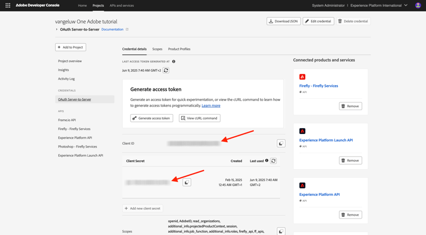Viewport: 426px width, 235px height.
Task: Open Experience Platform API in sidebar
Action: tap(75, 138)
